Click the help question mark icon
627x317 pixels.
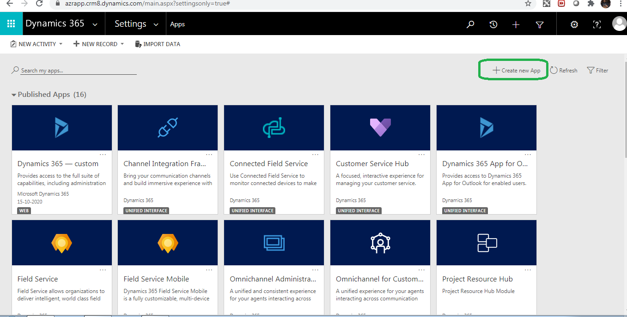coord(597,24)
